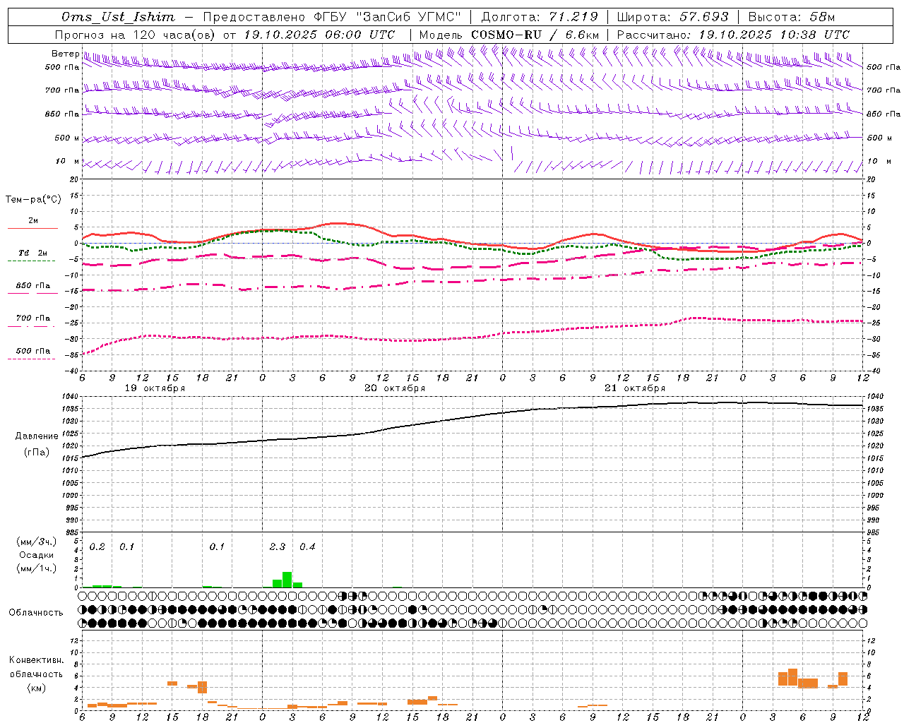Screen dimensions: 904x723
Task: Select the date label "20 октября"
Action: [x=395, y=388]
